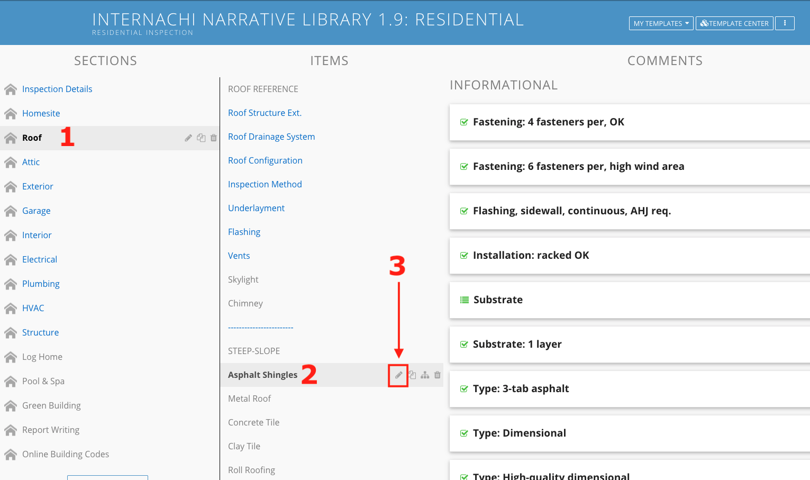Toggle check on Flashing, sidewall, continuous comment

464,211
